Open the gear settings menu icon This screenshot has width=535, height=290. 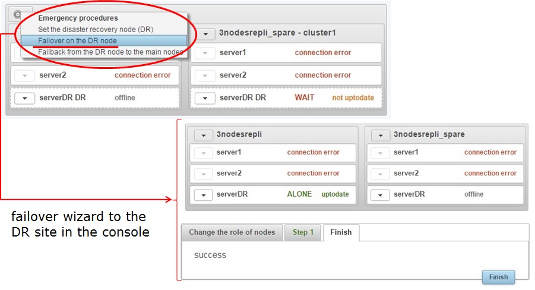click(17, 14)
